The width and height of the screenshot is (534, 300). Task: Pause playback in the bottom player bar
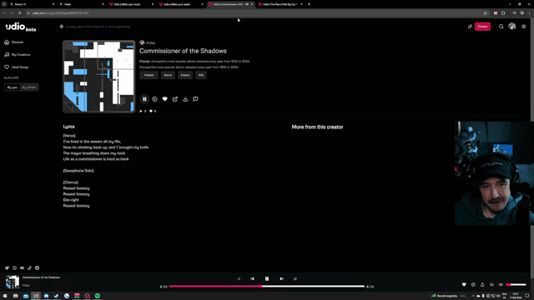click(267, 279)
